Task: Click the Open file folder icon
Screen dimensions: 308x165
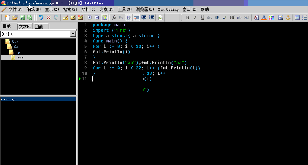Action: pyautogui.click(x=15, y=18)
